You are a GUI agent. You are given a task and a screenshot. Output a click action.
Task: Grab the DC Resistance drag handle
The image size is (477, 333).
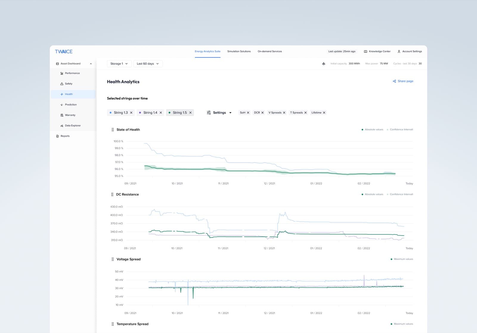point(112,194)
